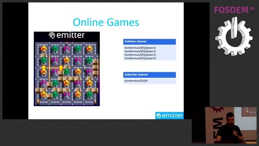Click the "bomberman/[ID]/#" subscriber entry
This screenshot has width=259, height=146.
(x=136, y=81)
